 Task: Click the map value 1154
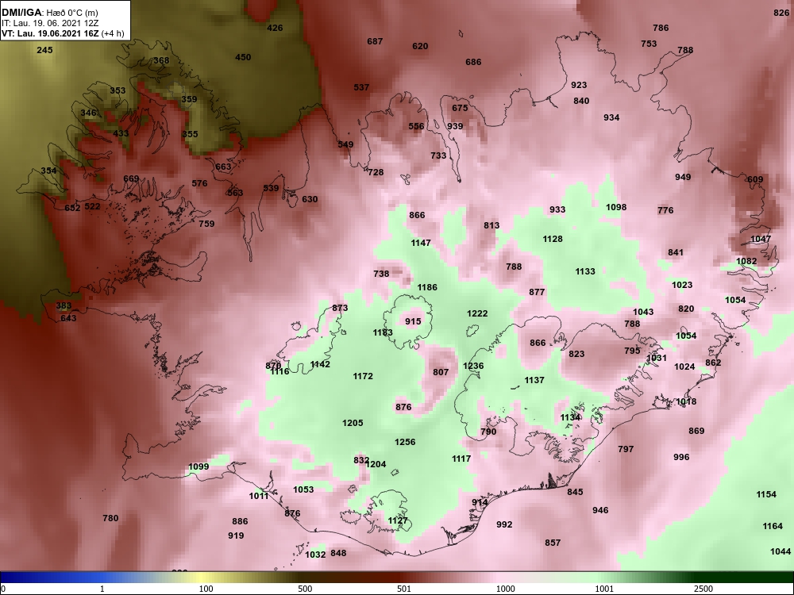765,494
